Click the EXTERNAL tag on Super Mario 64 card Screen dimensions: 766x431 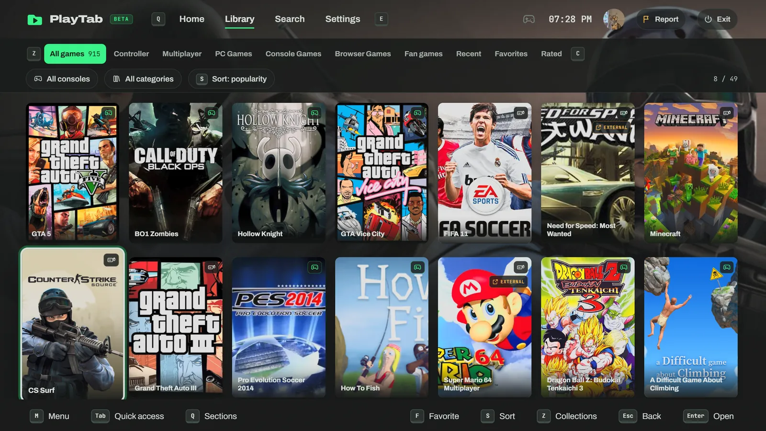click(x=508, y=282)
